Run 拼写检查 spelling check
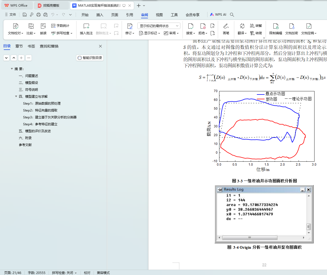The image size is (327, 275). tap(62, 33)
